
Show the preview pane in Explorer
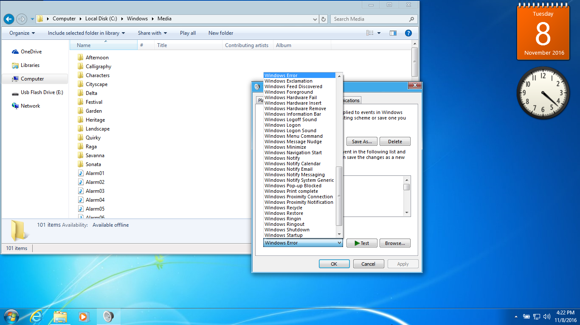(393, 33)
